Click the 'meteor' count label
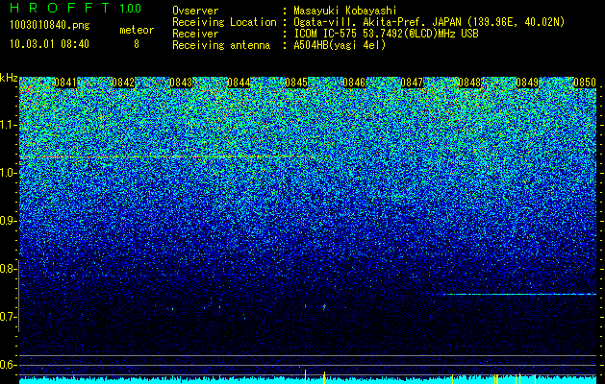The height and width of the screenshot is (384, 605). coord(137,30)
